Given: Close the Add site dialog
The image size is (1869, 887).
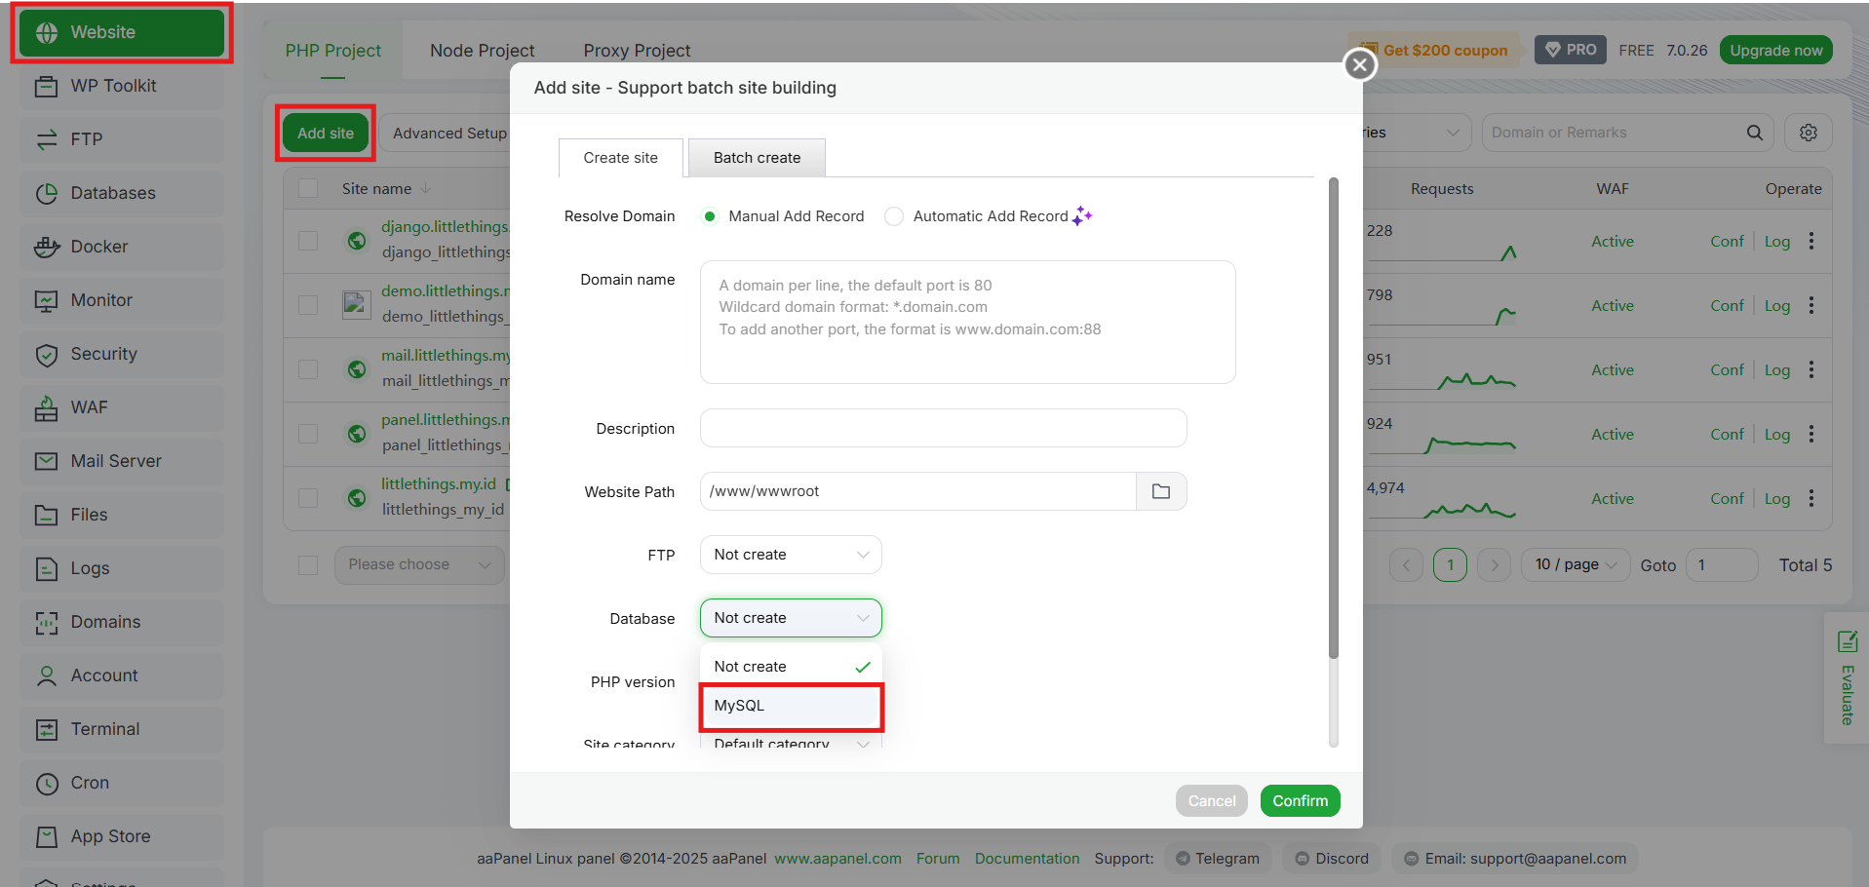Looking at the screenshot, I should pyautogui.click(x=1360, y=65).
